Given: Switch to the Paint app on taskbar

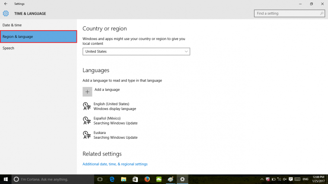Looking at the screenshot, I should tap(171, 179).
